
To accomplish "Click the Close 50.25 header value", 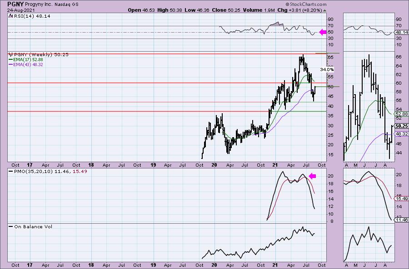I will coord(226,10).
